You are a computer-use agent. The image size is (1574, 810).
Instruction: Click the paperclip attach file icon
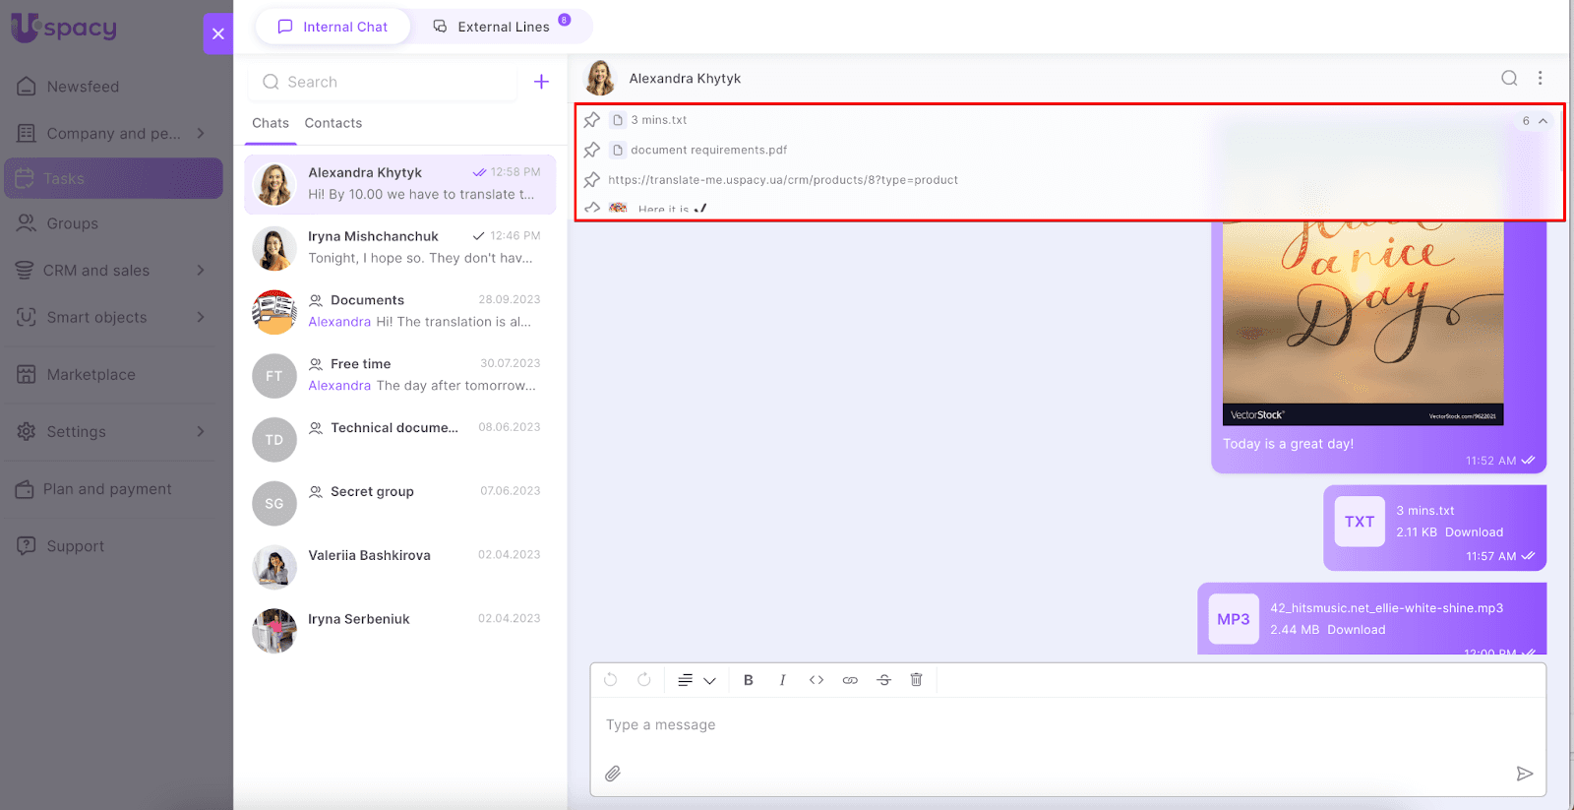click(613, 774)
